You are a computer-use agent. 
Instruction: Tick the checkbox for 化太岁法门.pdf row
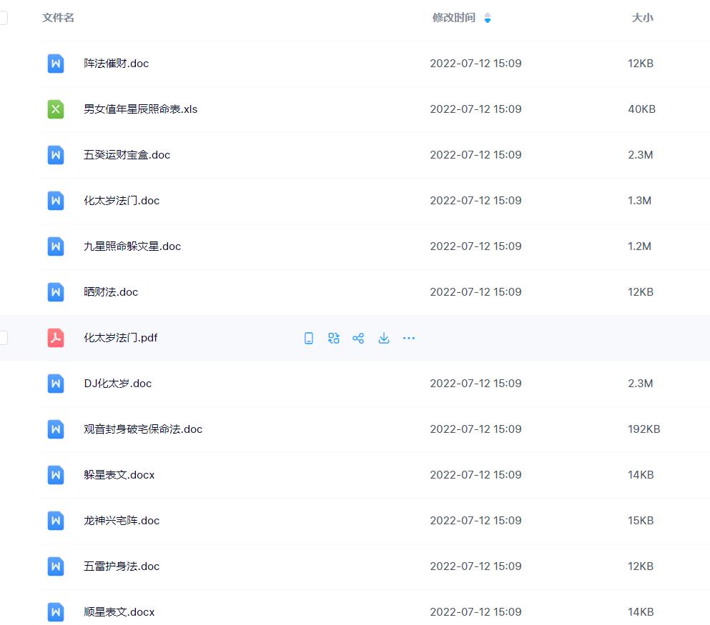pyautogui.click(x=4, y=338)
